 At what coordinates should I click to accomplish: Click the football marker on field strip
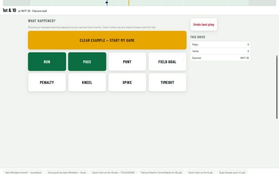107,3
